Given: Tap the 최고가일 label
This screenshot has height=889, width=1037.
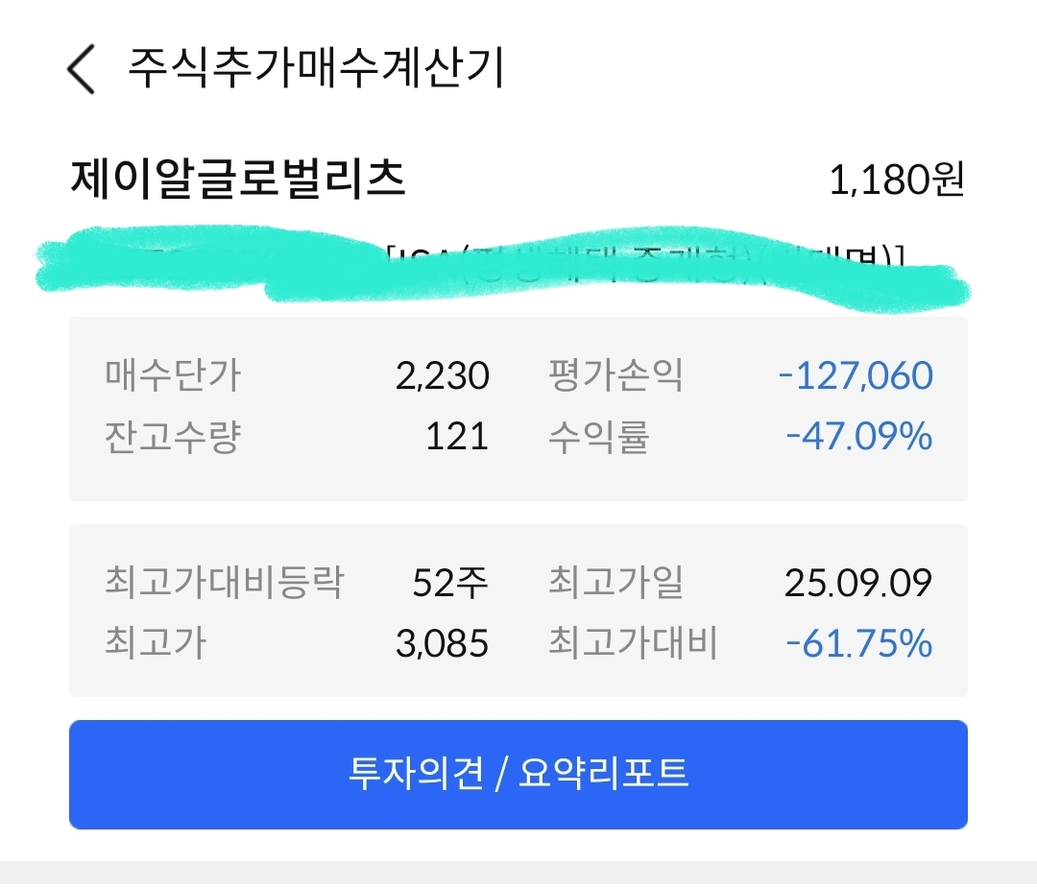Looking at the screenshot, I should click(x=615, y=583).
